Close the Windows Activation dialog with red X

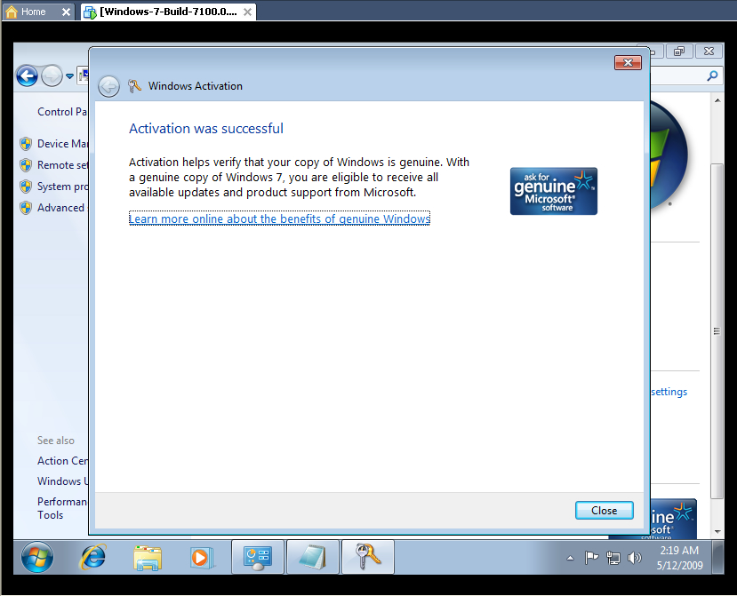coord(628,62)
